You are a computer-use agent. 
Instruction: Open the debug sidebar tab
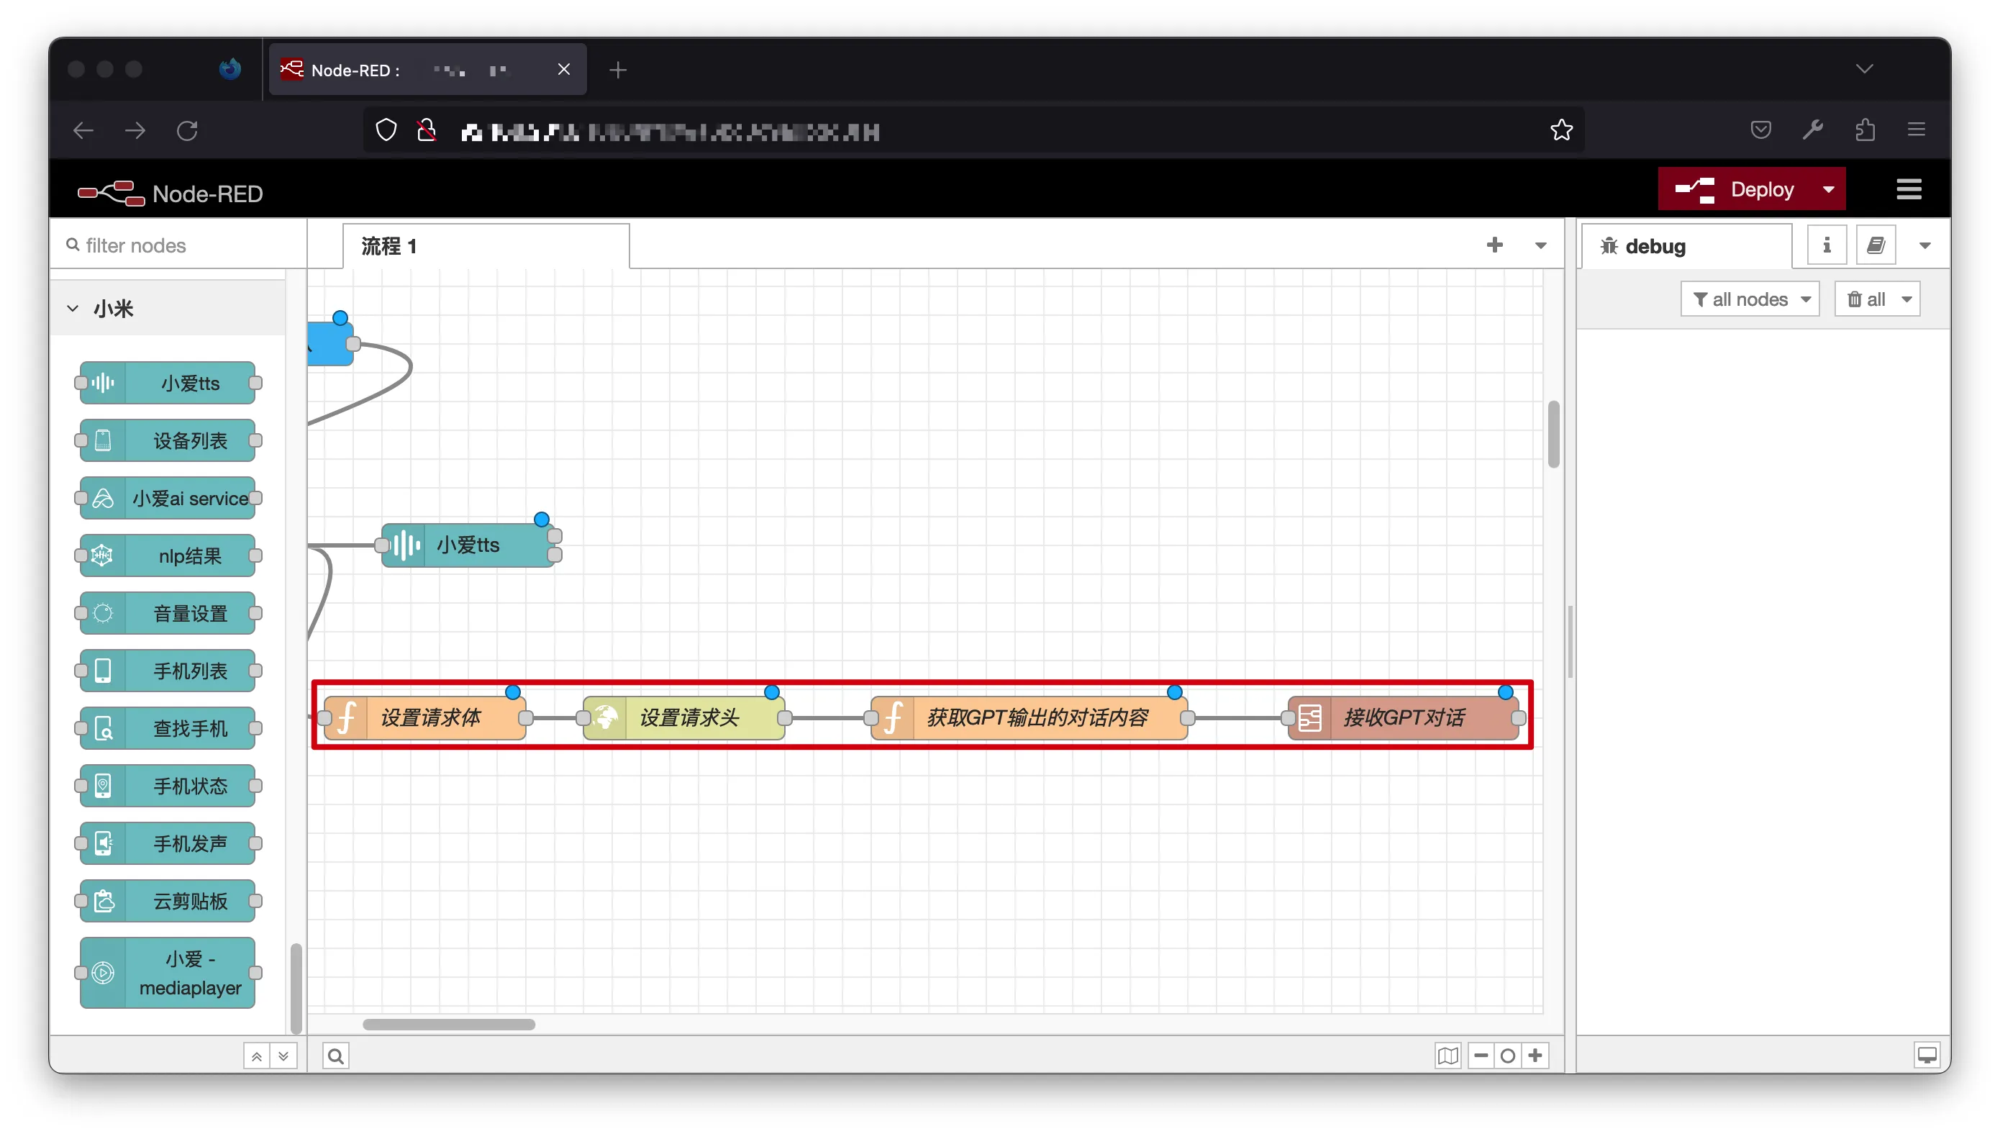(x=1687, y=246)
